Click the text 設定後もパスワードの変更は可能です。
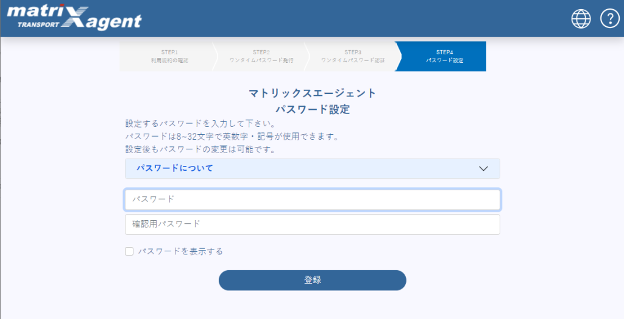Viewport: 624px width, 319px height. 200,150
